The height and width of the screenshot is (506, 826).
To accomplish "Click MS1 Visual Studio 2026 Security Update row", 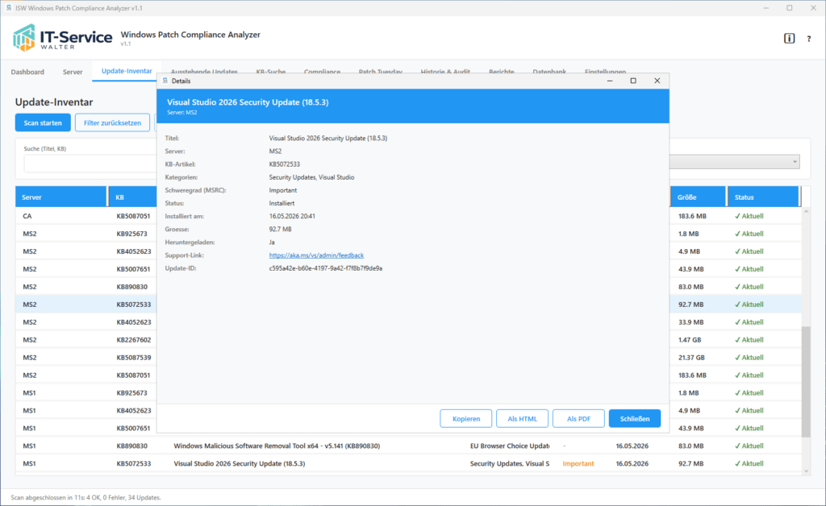I will [x=408, y=463].
